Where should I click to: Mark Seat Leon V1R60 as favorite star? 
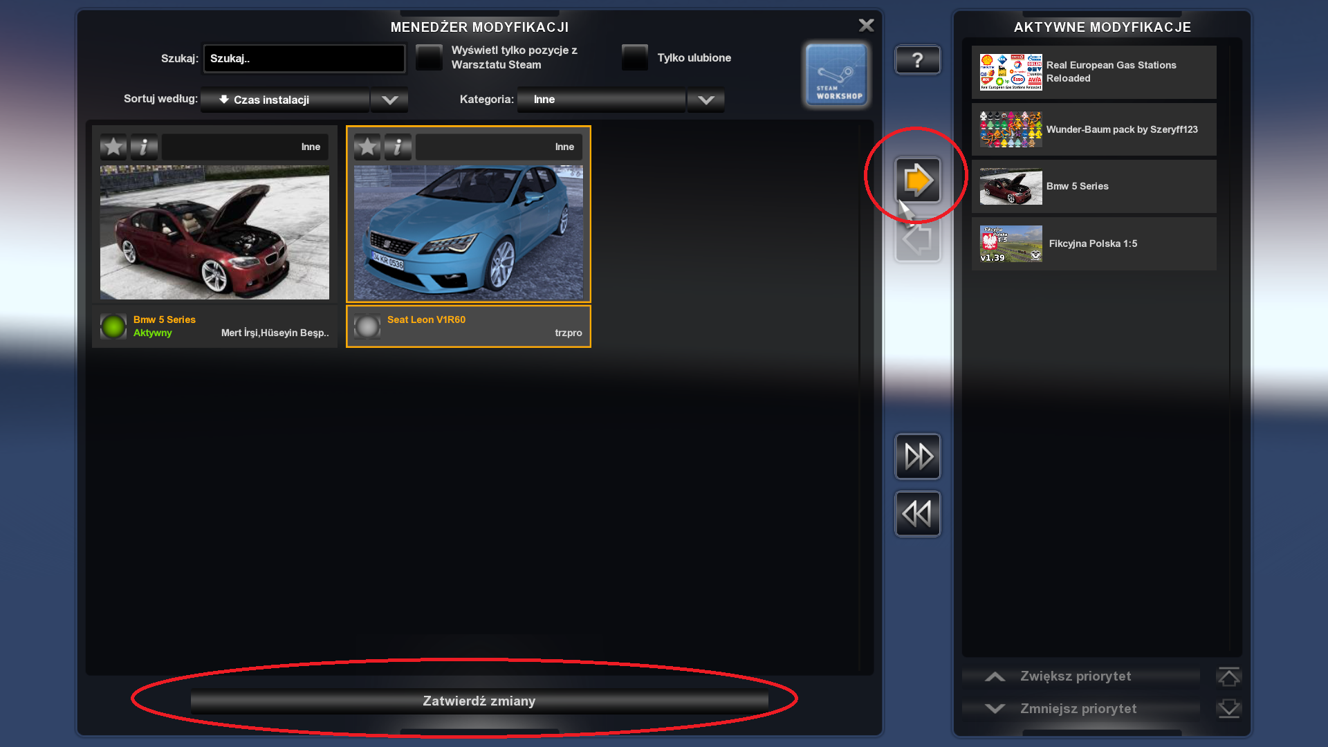(367, 147)
